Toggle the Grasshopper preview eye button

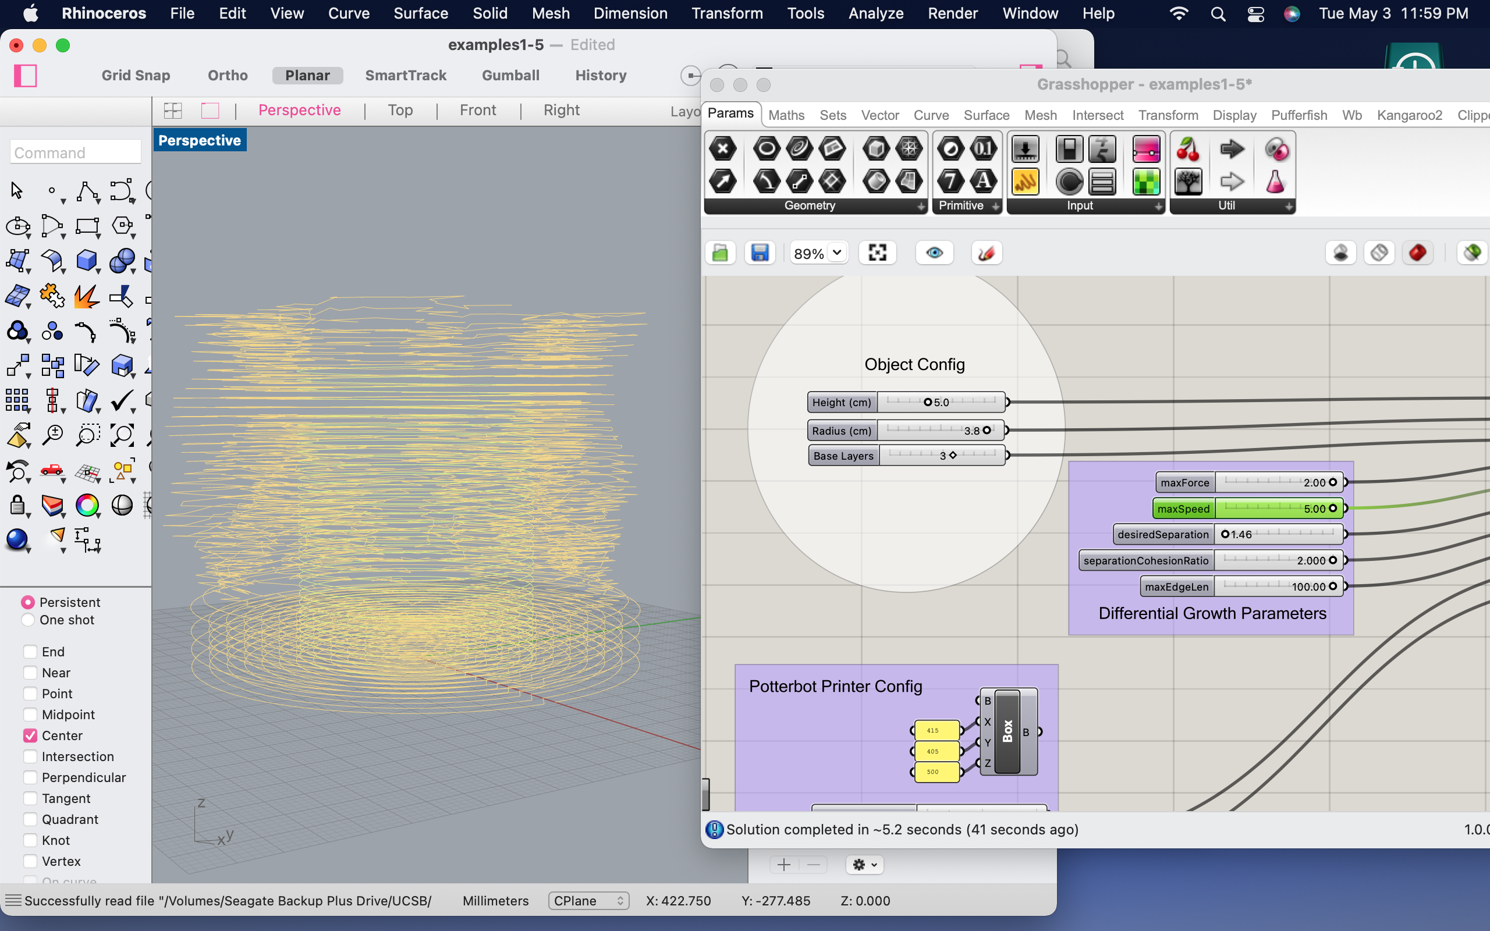pyautogui.click(x=934, y=253)
